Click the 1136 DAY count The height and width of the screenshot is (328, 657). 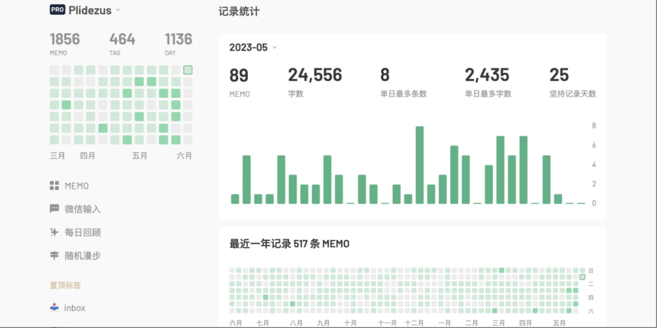[x=178, y=39]
